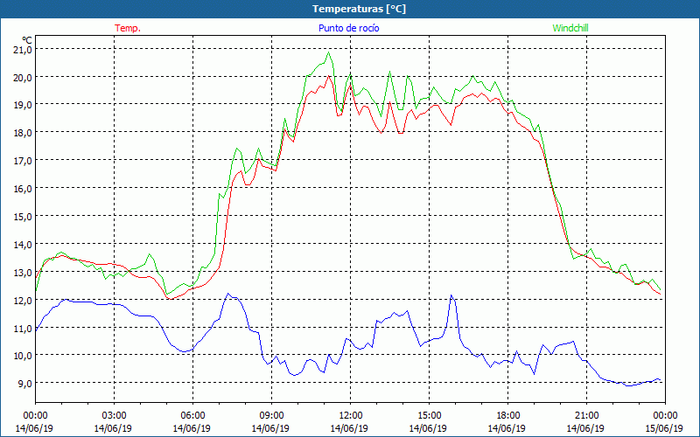Click the 16,0 y-axis value

pyautogui.click(x=23, y=188)
